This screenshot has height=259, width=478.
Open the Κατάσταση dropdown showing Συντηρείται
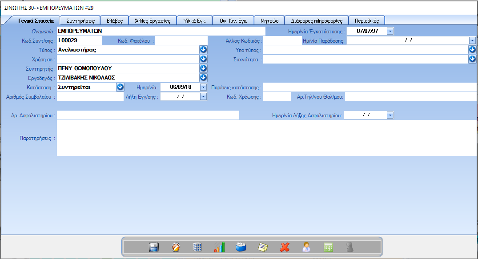click(120, 87)
